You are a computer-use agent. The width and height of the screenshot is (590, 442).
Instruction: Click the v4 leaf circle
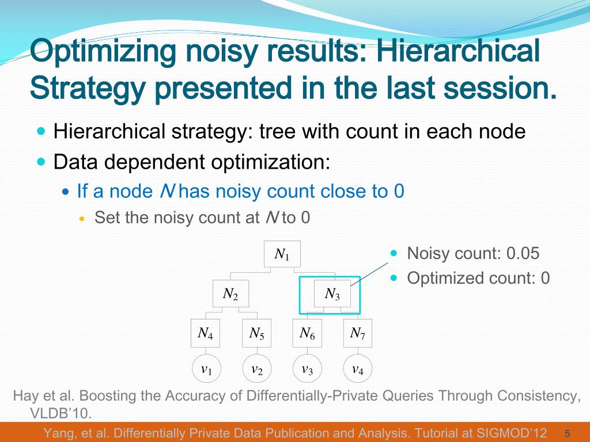point(358,368)
